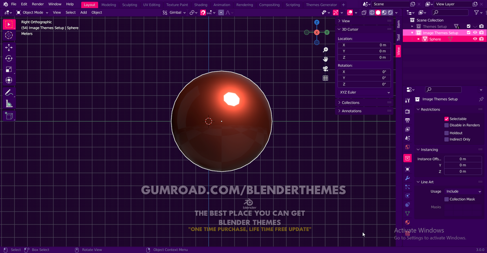Enable the Collection Mask checkbox
This screenshot has height=253, width=487.
click(447, 199)
